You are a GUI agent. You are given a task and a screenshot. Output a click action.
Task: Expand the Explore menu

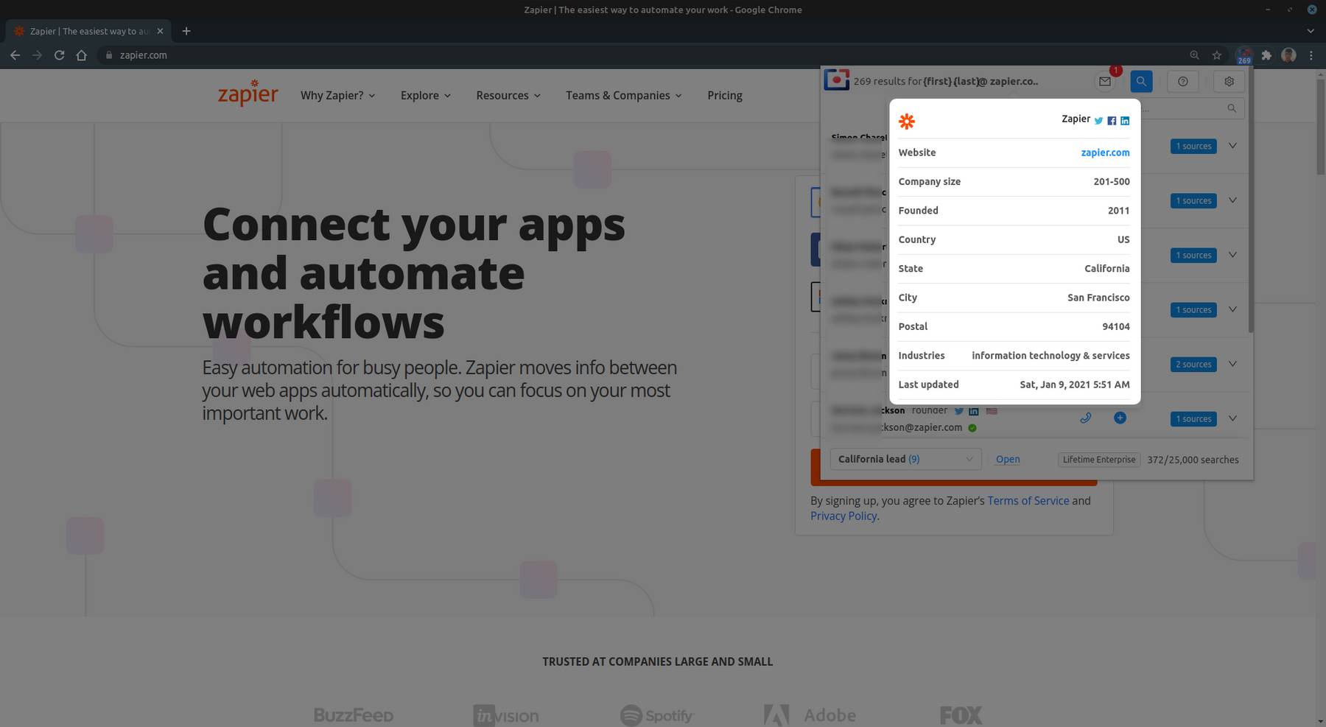(426, 95)
